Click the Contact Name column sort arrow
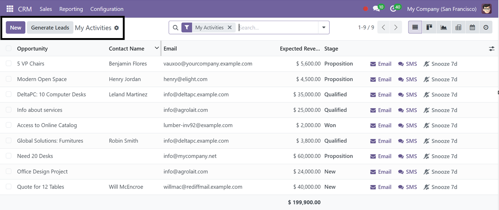This screenshot has width=499, height=210. pos(156,48)
